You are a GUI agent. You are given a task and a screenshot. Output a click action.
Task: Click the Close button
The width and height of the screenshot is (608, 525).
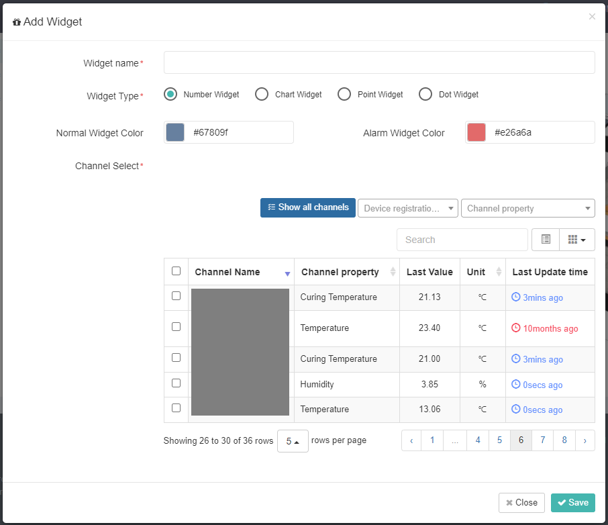pos(521,503)
